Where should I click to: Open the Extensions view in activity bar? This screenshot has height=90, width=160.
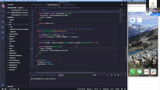[x=3, y=27]
